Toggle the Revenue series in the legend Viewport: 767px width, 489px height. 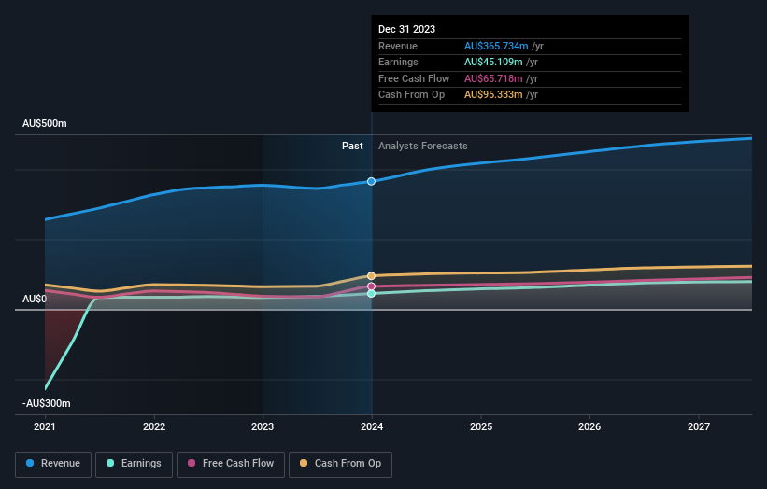click(53, 464)
